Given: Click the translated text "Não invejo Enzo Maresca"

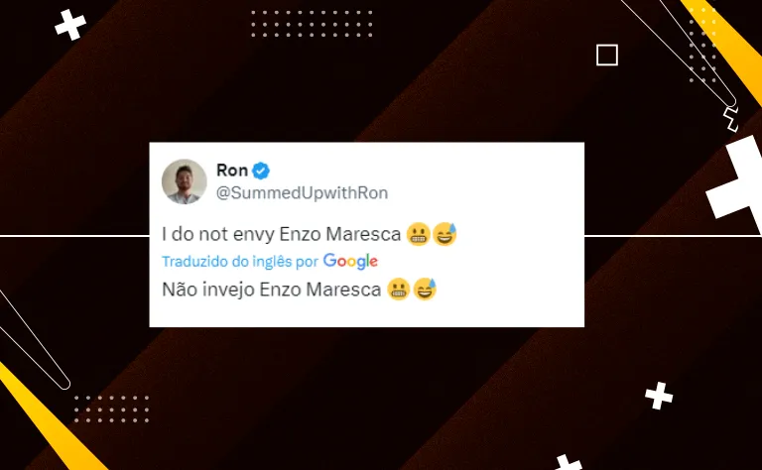Looking at the screenshot, I should click(x=272, y=290).
